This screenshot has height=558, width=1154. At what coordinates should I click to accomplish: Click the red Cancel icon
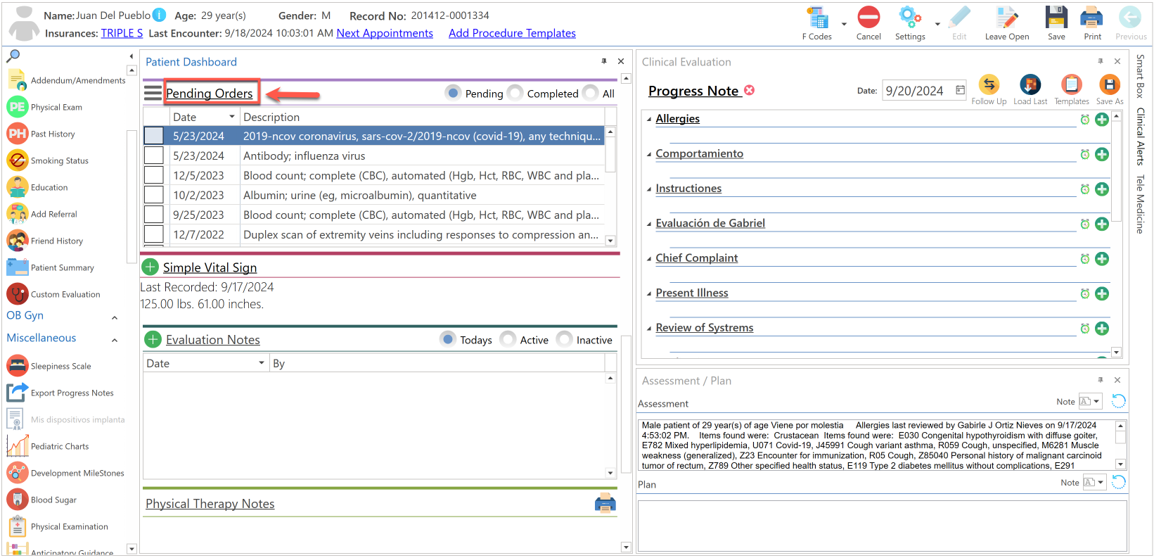pos(868,17)
